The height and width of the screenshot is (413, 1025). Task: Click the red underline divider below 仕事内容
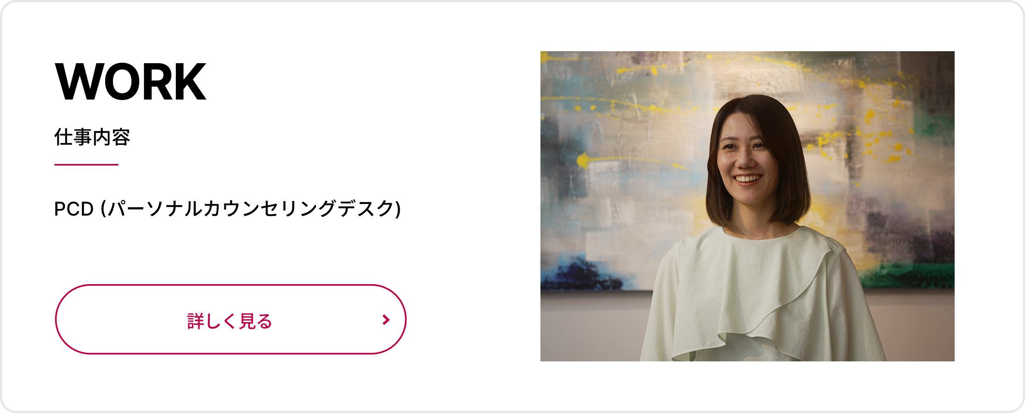(x=86, y=165)
